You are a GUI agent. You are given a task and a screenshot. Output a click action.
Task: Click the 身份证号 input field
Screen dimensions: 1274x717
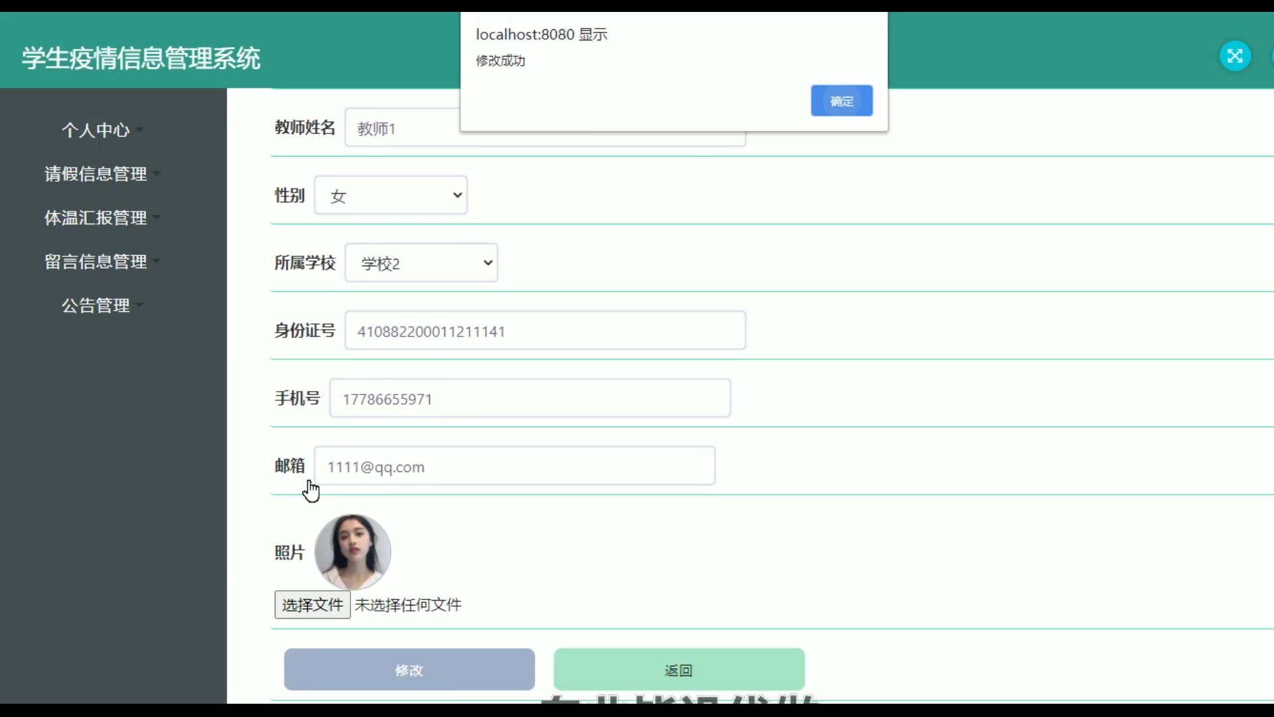click(x=545, y=331)
